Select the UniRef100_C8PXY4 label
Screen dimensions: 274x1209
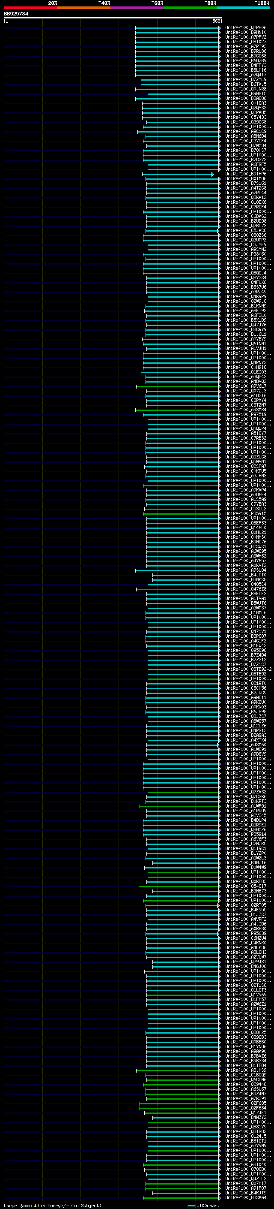click(245, 400)
